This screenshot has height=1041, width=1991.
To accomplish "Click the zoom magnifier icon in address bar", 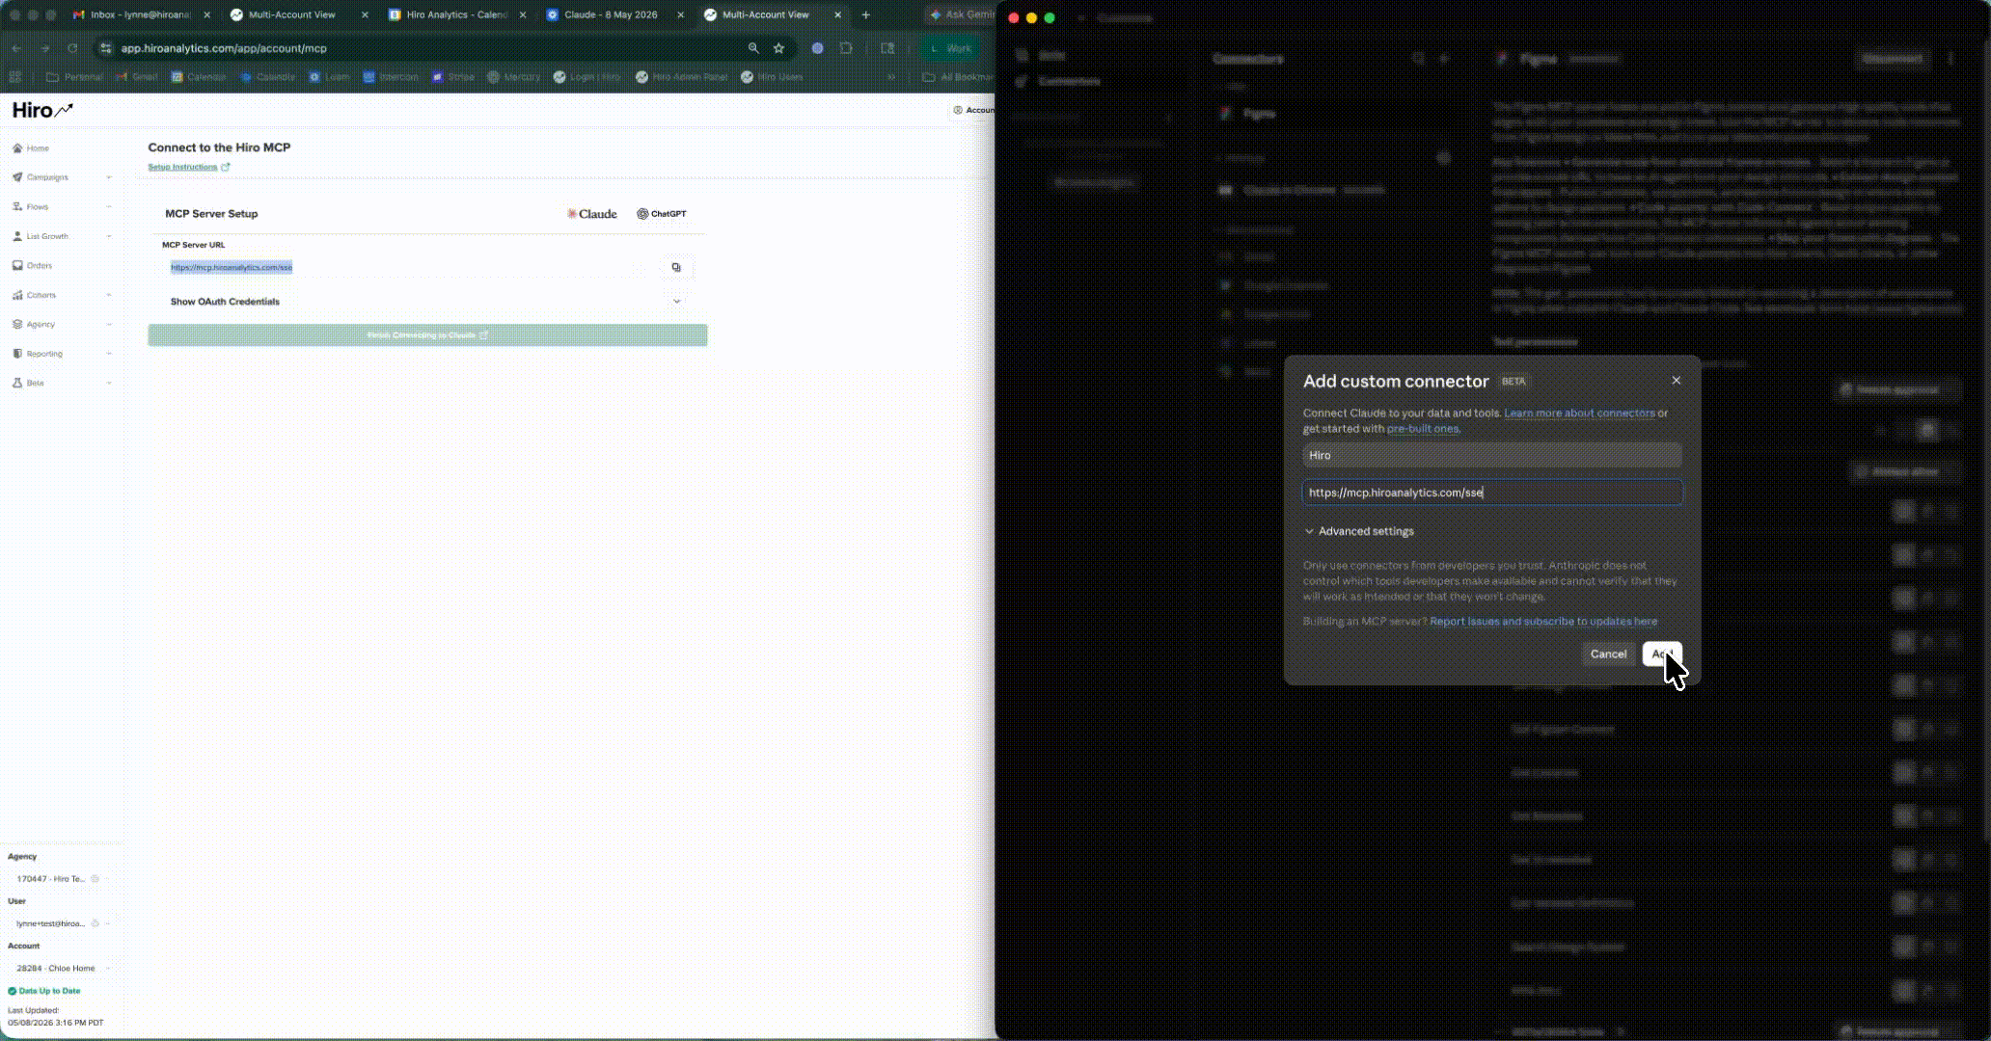I will coord(752,48).
